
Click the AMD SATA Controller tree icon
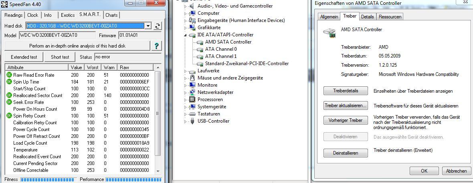[x=200, y=42]
